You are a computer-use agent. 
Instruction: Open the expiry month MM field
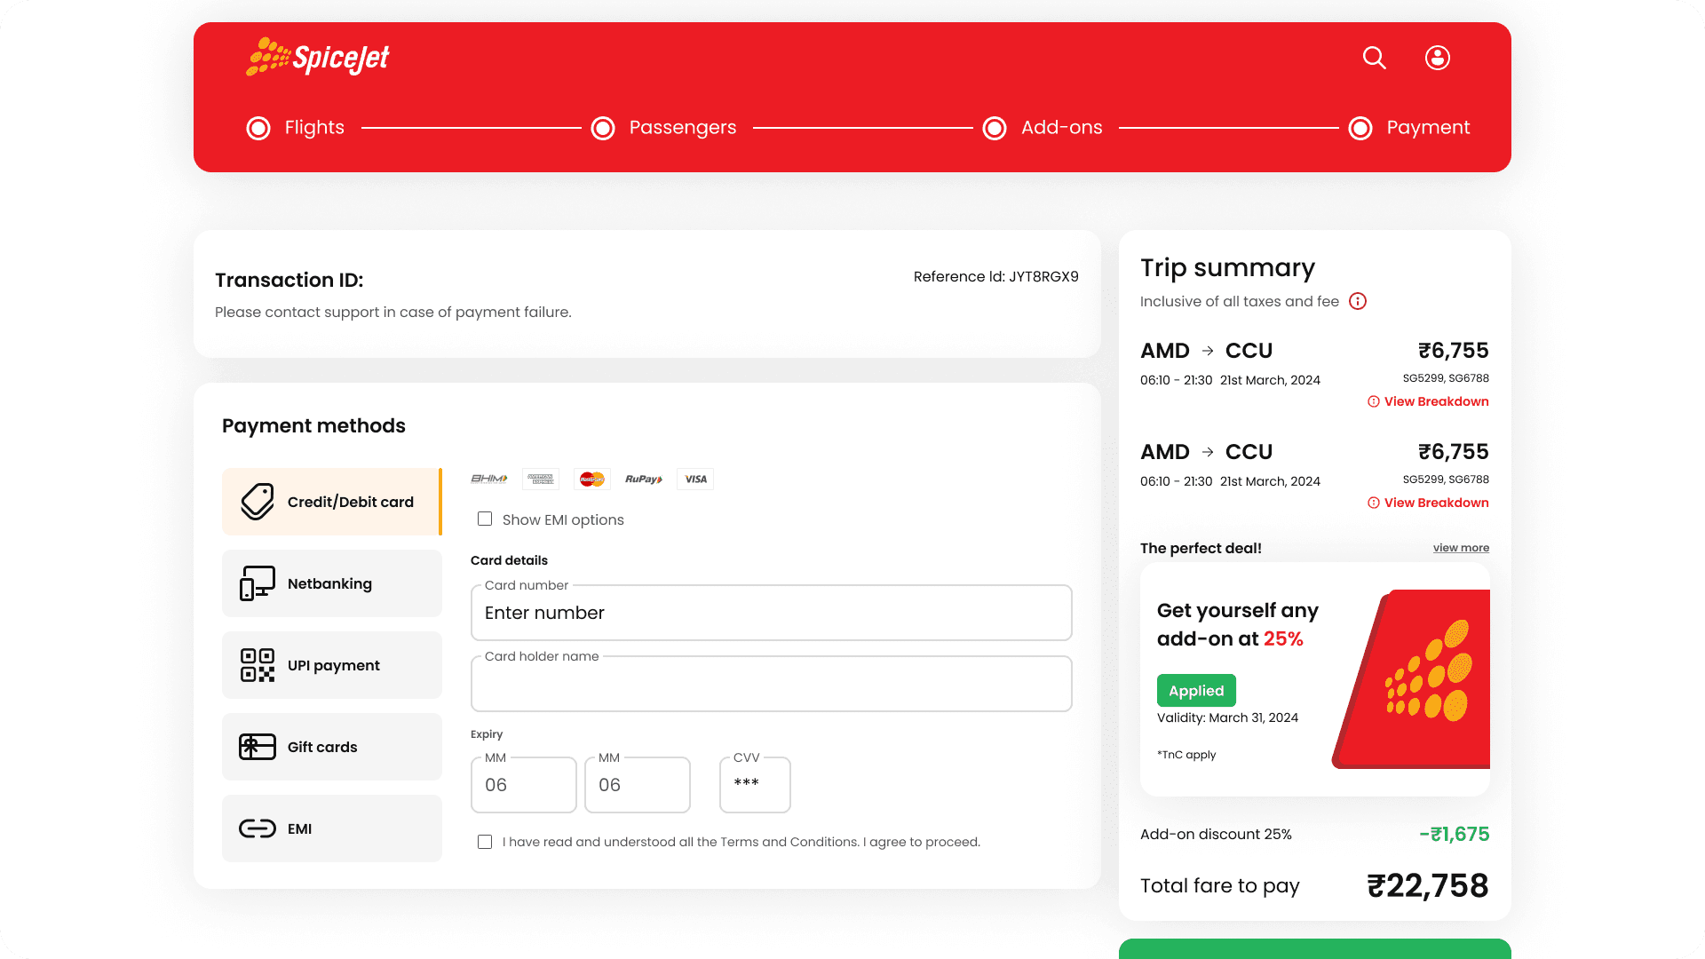(x=523, y=785)
